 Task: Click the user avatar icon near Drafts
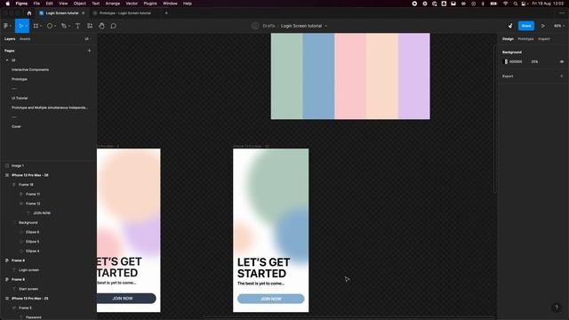click(255, 26)
